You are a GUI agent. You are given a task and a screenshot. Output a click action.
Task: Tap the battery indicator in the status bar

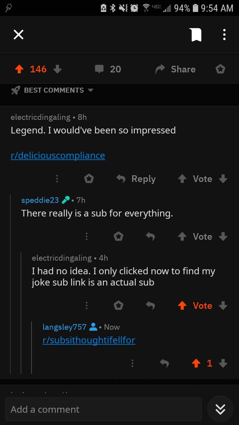point(196,8)
